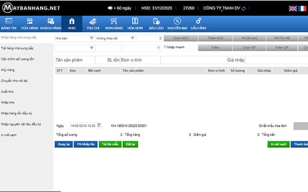The image size is (308, 192).
Task: Click the Quay lại button
Action: coord(64,144)
